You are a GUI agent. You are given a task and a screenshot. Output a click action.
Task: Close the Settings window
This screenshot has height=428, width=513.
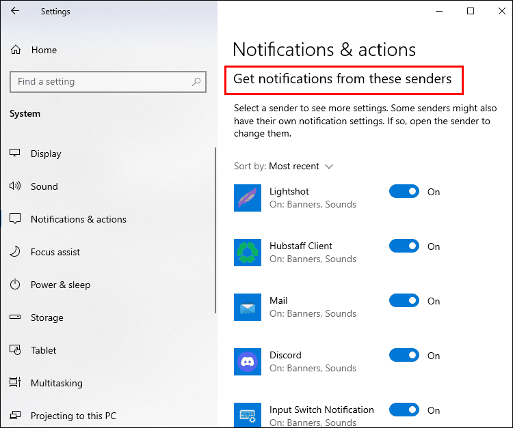click(x=501, y=11)
